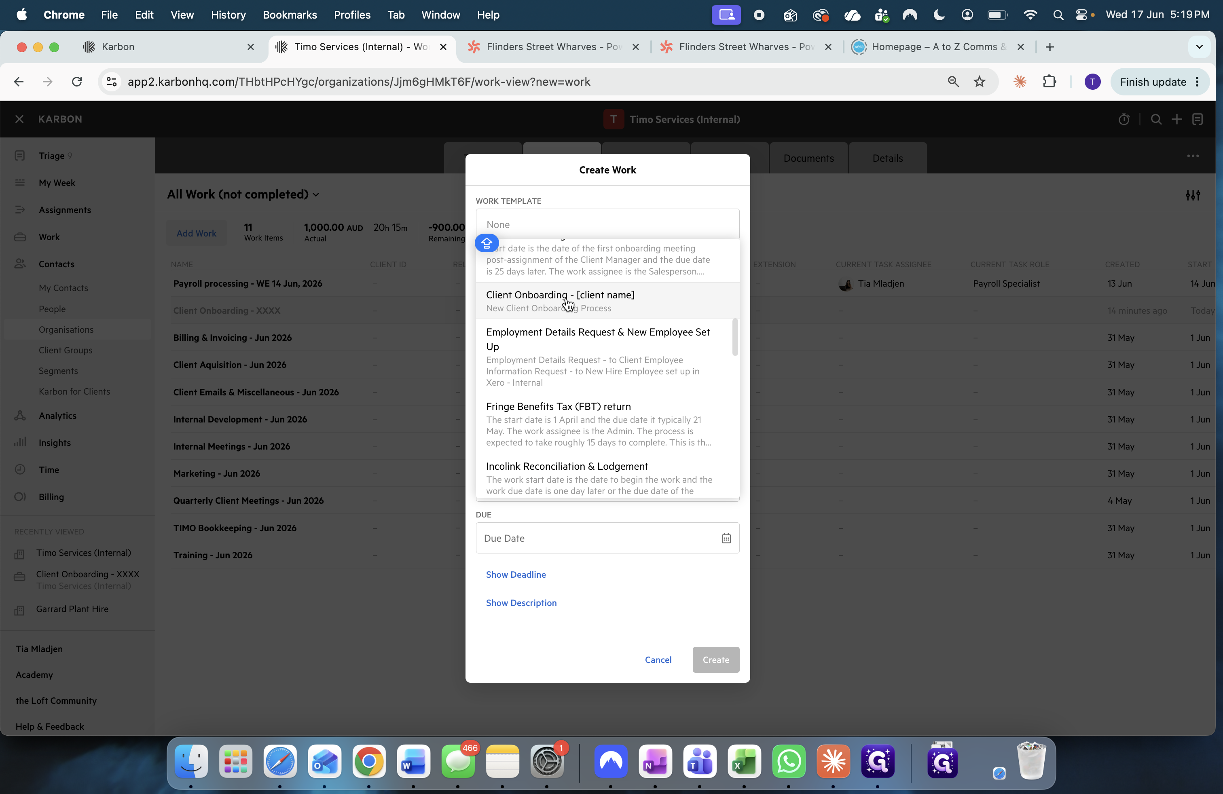Click the Add Work button
Screen dimensions: 1223x794
point(196,233)
